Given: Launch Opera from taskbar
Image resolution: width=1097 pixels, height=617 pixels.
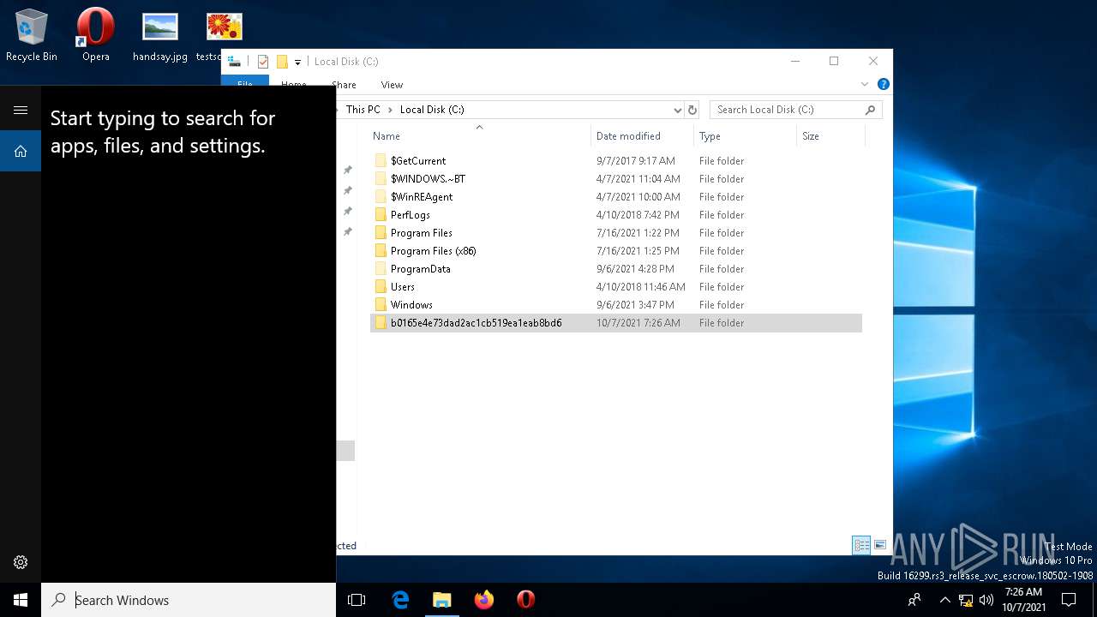Looking at the screenshot, I should 526,600.
